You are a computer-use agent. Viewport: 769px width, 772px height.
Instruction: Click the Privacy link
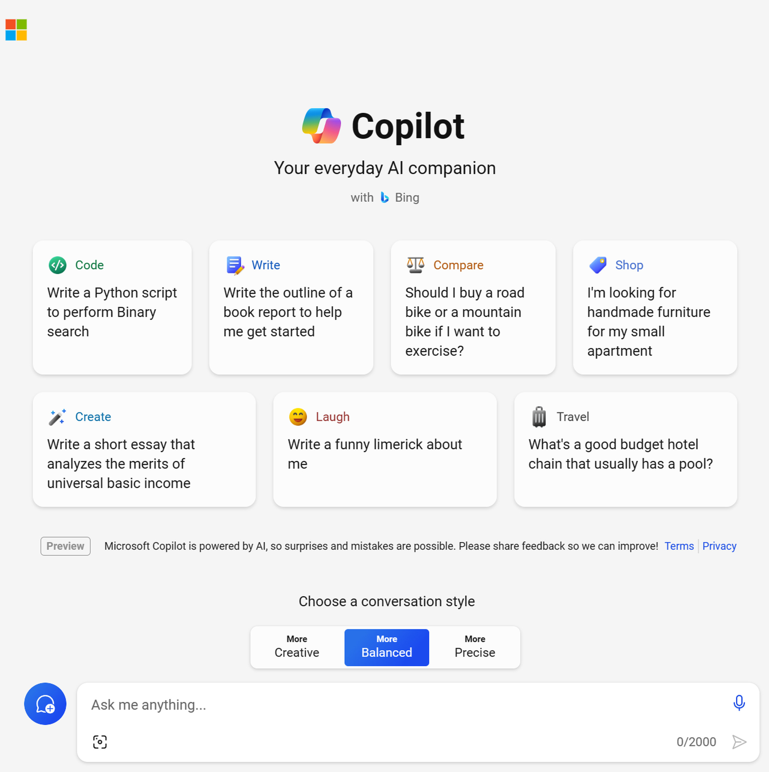click(720, 546)
